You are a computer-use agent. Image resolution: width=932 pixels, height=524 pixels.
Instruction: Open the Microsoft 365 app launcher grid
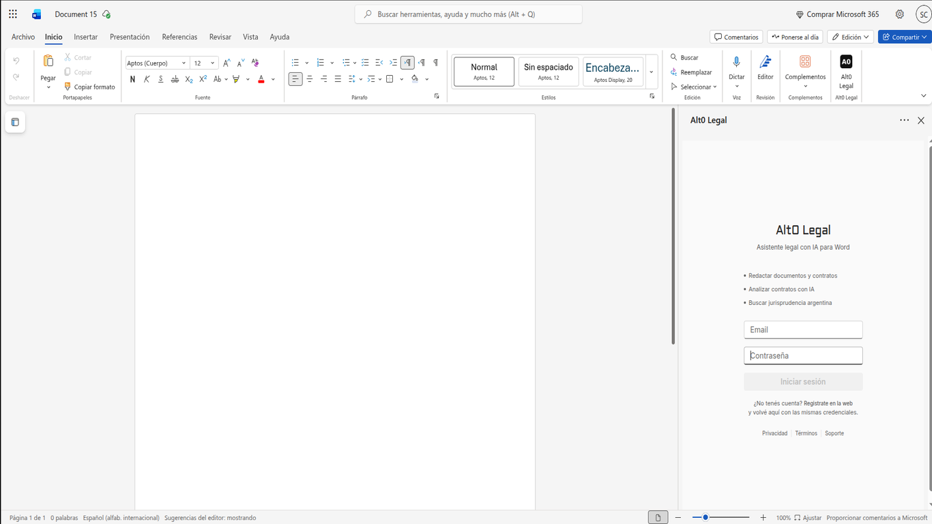pos(12,14)
